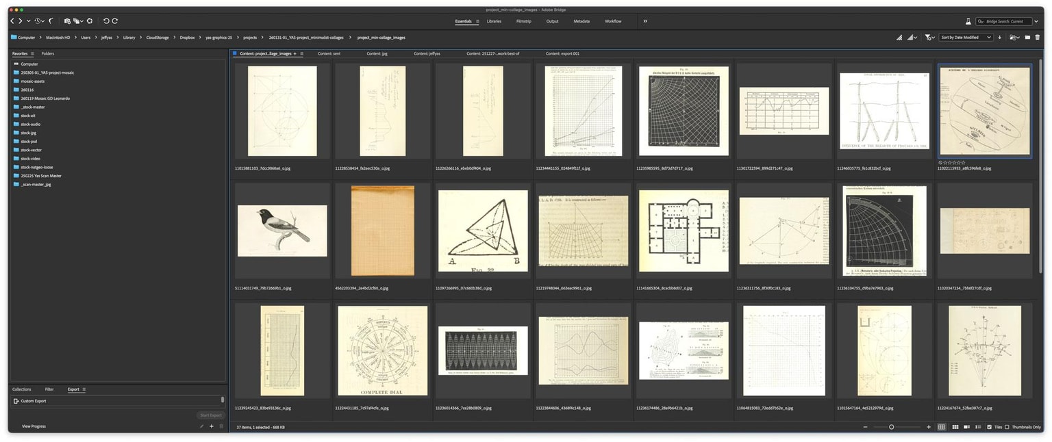Switch to details view icon
The width and height of the screenshot is (1052, 442).
(966, 427)
